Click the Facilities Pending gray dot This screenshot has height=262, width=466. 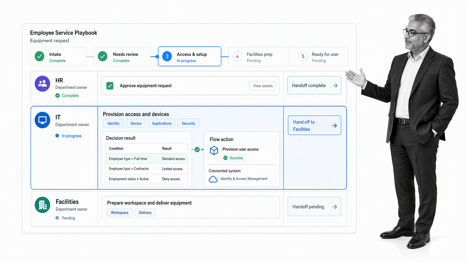57,218
